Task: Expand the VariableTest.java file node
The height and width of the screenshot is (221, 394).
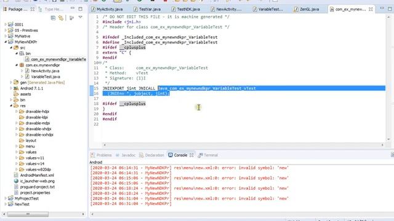Action: click(22, 77)
